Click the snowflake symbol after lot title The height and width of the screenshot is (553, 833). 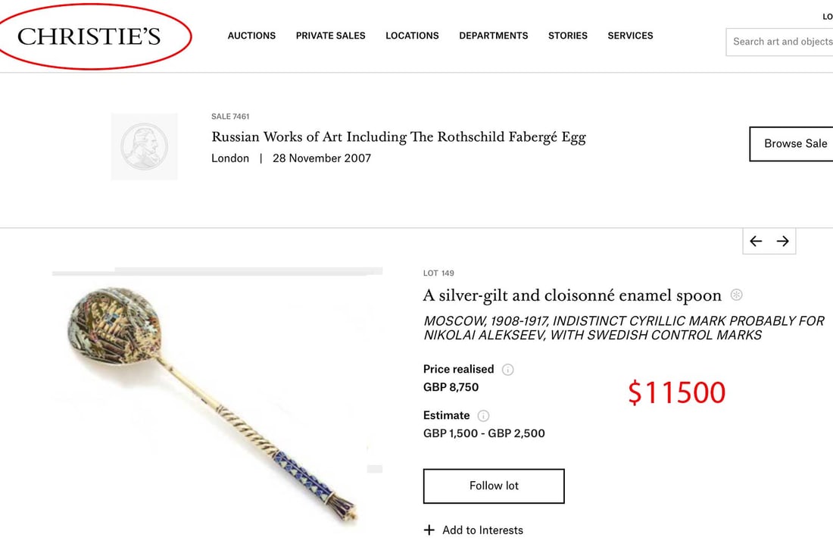point(736,295)
